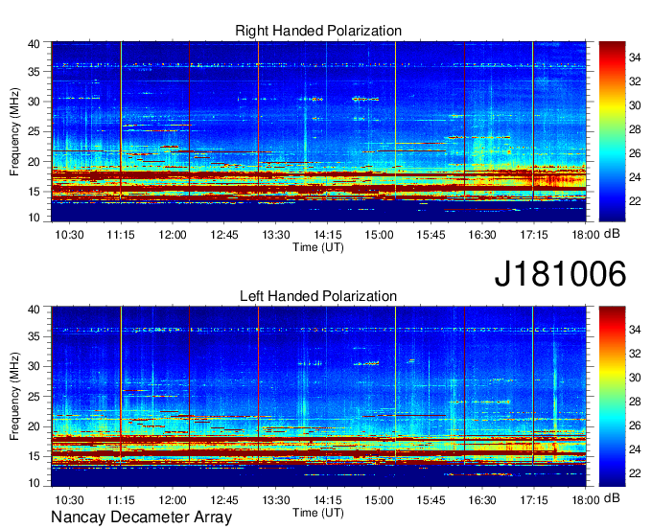Click the "Nancay Decameter Array" caption

click(x=141, y=517)
